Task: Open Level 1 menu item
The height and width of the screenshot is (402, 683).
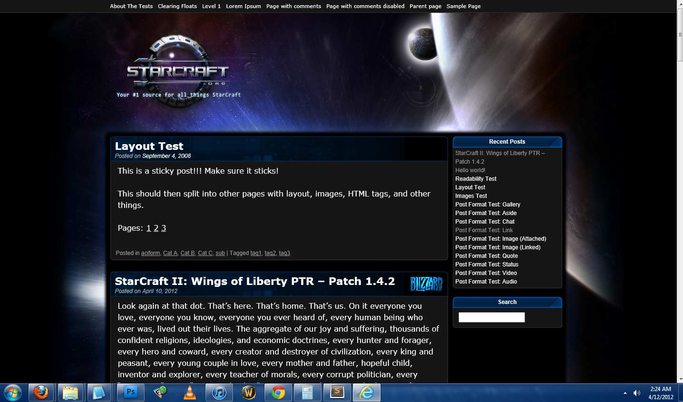Action: [211, 6]
